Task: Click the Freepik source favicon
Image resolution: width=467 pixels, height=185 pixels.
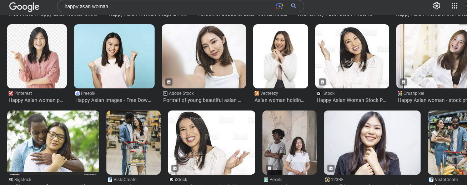Action: point(77,93)
